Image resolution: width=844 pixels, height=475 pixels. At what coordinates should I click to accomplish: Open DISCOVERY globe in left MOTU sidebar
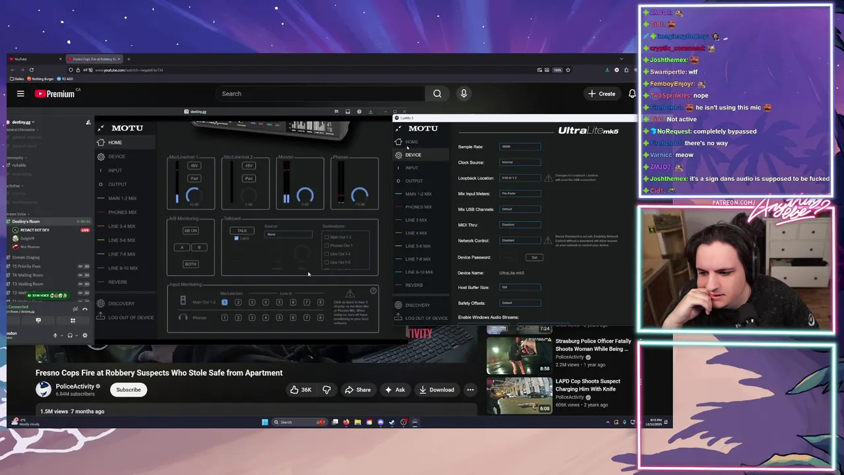point(101,303)
